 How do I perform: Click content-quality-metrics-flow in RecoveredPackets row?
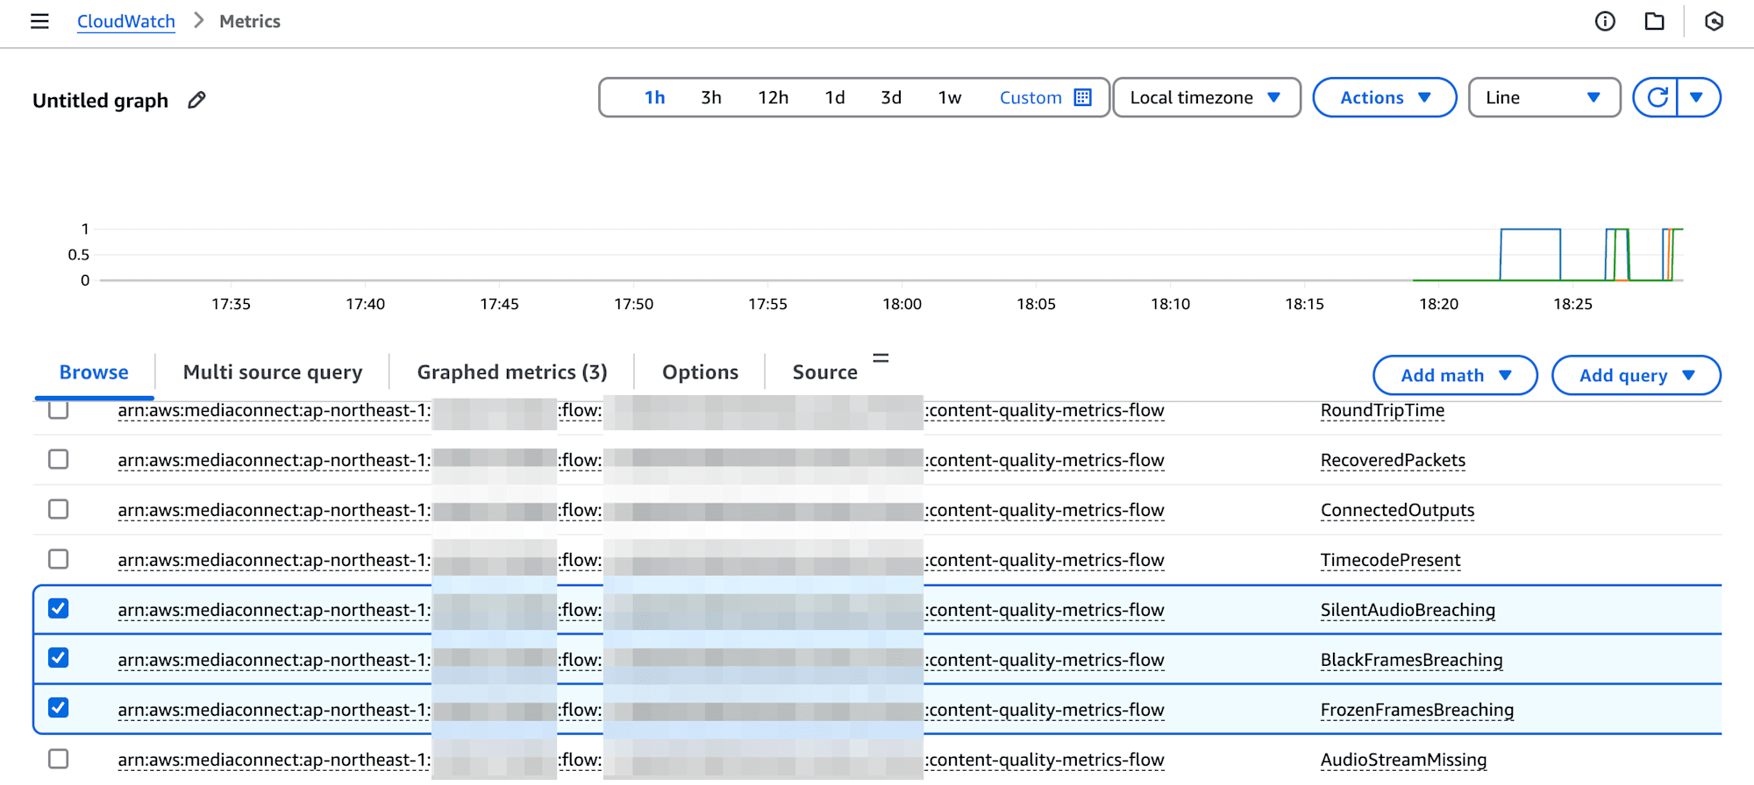click(1046, 460)
